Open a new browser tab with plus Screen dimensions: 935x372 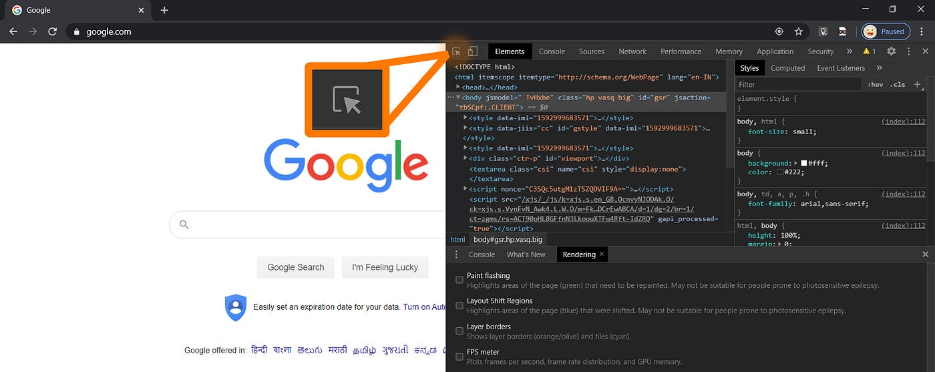tap(164, 10)
